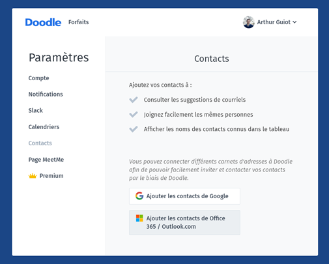
Task: Open Notifications settings
Action: click(x=46, y=95)
